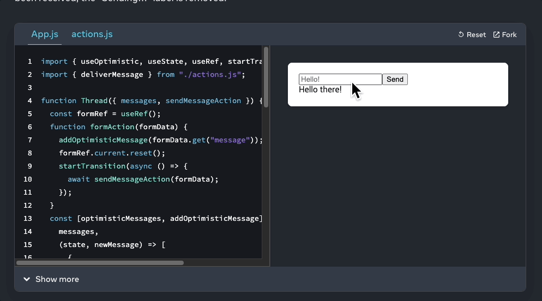The image size is (542, 301).
Task: Click the Fork external-link icon
Action: tap(496, 35)
